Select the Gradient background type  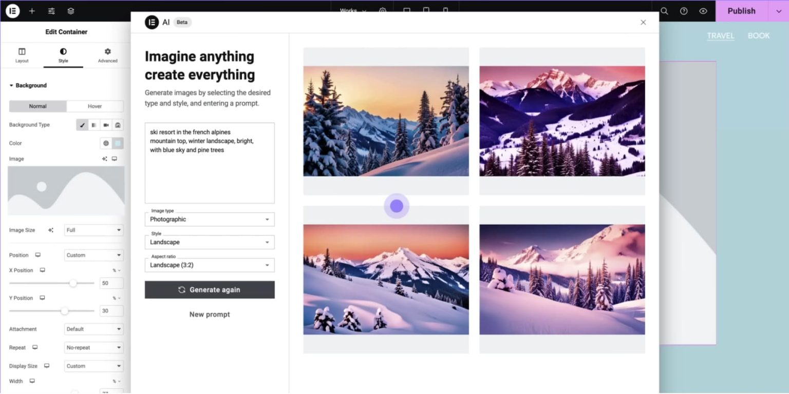click(93, 125)
